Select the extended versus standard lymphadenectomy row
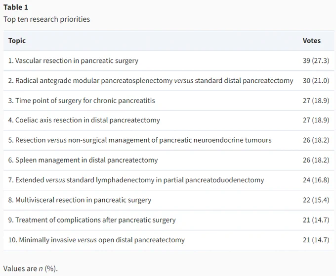 pyautogui.click(x=168, y=180)
